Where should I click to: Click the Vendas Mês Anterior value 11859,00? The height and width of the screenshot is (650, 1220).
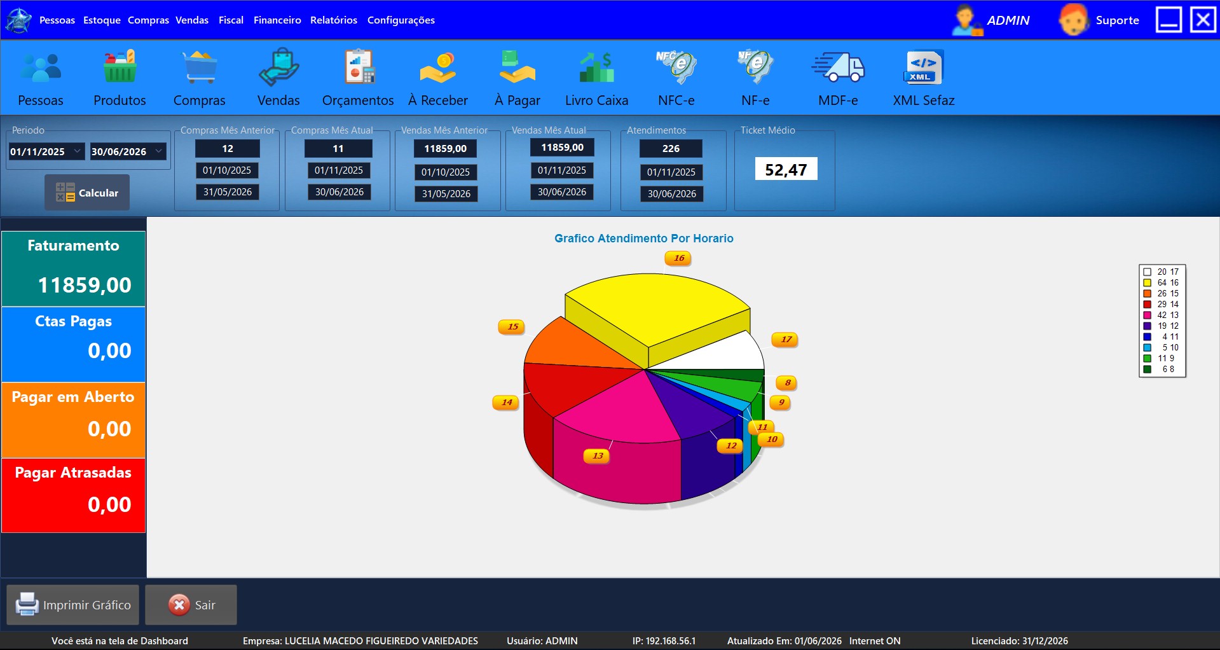pos(446,148)
